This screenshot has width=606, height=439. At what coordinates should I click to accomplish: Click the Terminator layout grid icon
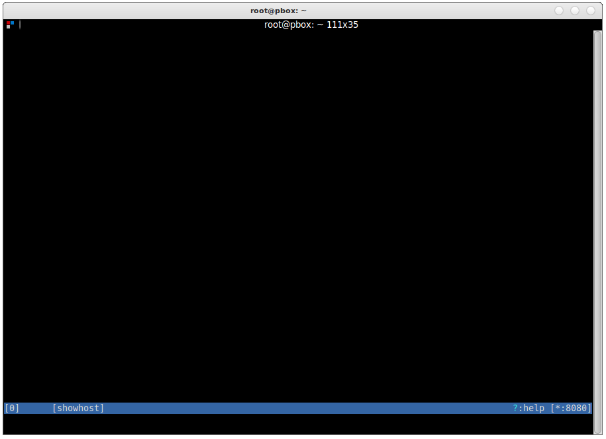[x=10, y=24]
